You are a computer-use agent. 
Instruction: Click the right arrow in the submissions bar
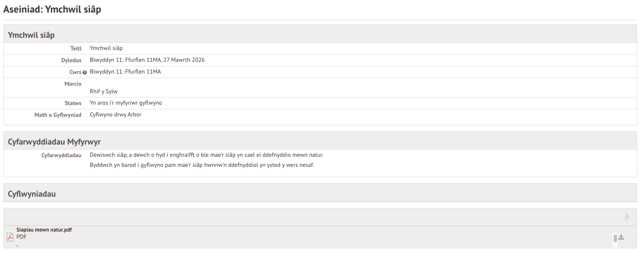tap(627, 217)
